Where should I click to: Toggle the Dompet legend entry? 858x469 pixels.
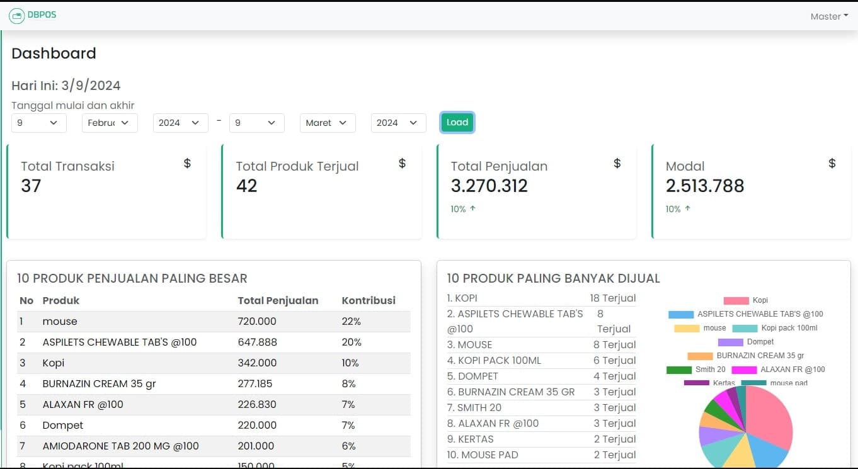pos(746,342)
